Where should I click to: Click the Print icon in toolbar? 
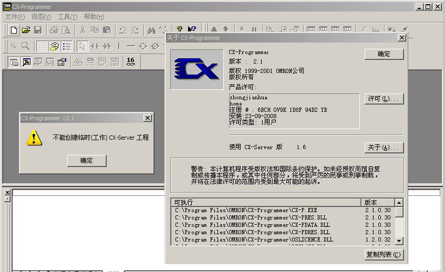[x=54, y=30]
